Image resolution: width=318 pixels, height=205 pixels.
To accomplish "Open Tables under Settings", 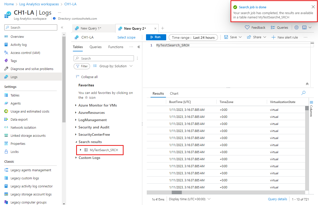I will (15, 95).
